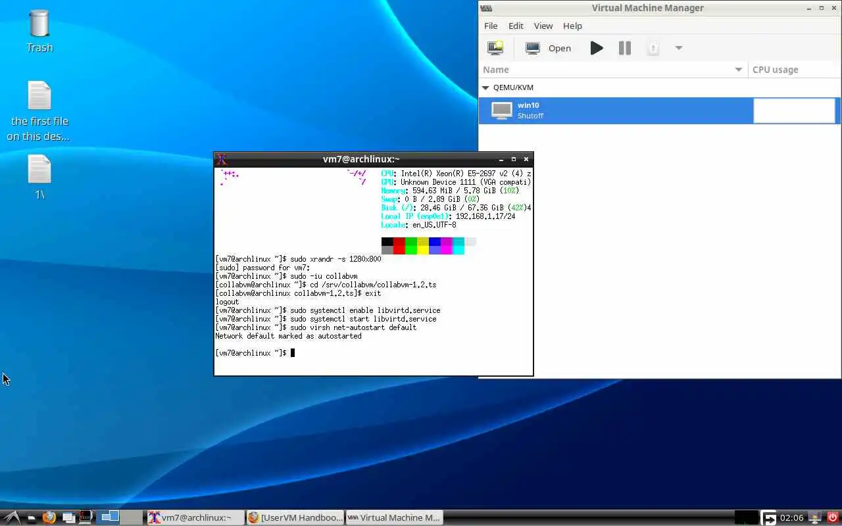Click the terminal prompt cursor line
Screen dimensions: 842x526
point(255,353)
